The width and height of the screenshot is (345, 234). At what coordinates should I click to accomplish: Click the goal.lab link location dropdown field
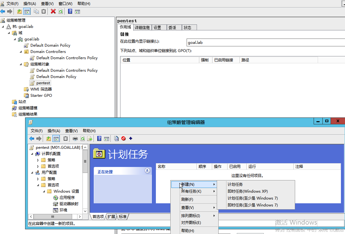click(265, 43)
